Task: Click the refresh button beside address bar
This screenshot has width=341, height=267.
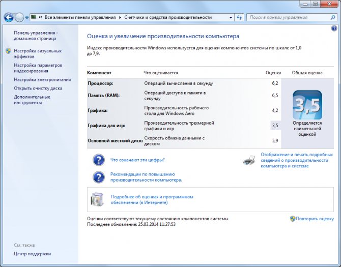Action: pyautogui.click(x=239, y=17)
